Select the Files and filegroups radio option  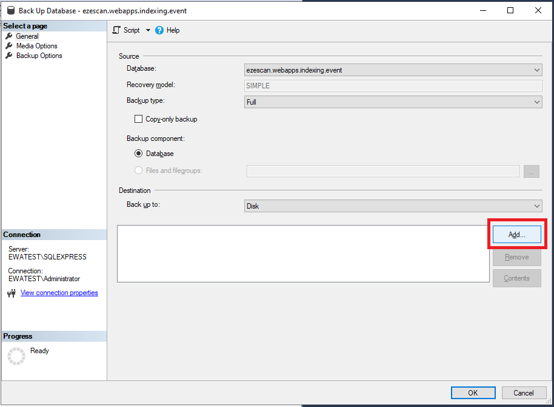[x=139, y=171]
